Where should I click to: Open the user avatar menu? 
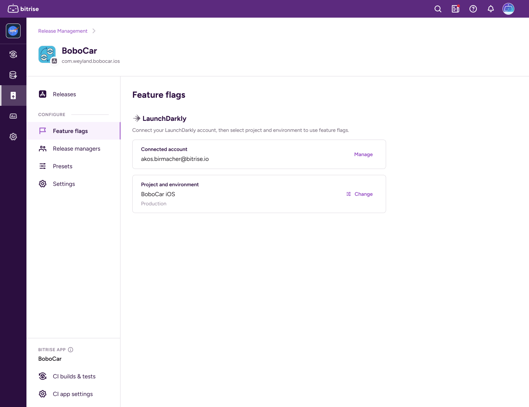click(x=508, y=9)
